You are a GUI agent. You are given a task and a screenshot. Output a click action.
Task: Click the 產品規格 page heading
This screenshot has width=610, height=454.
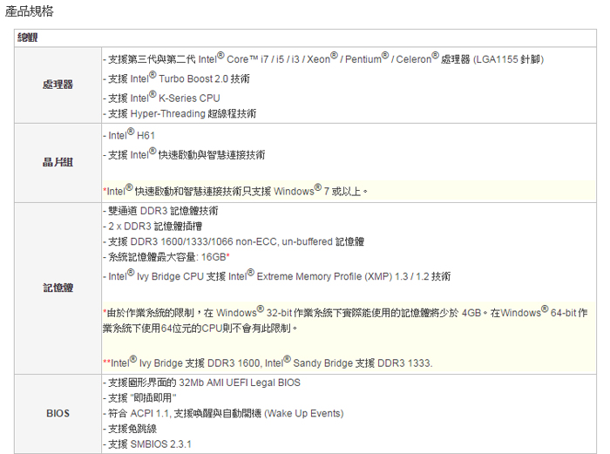click(x=29, y=11)
